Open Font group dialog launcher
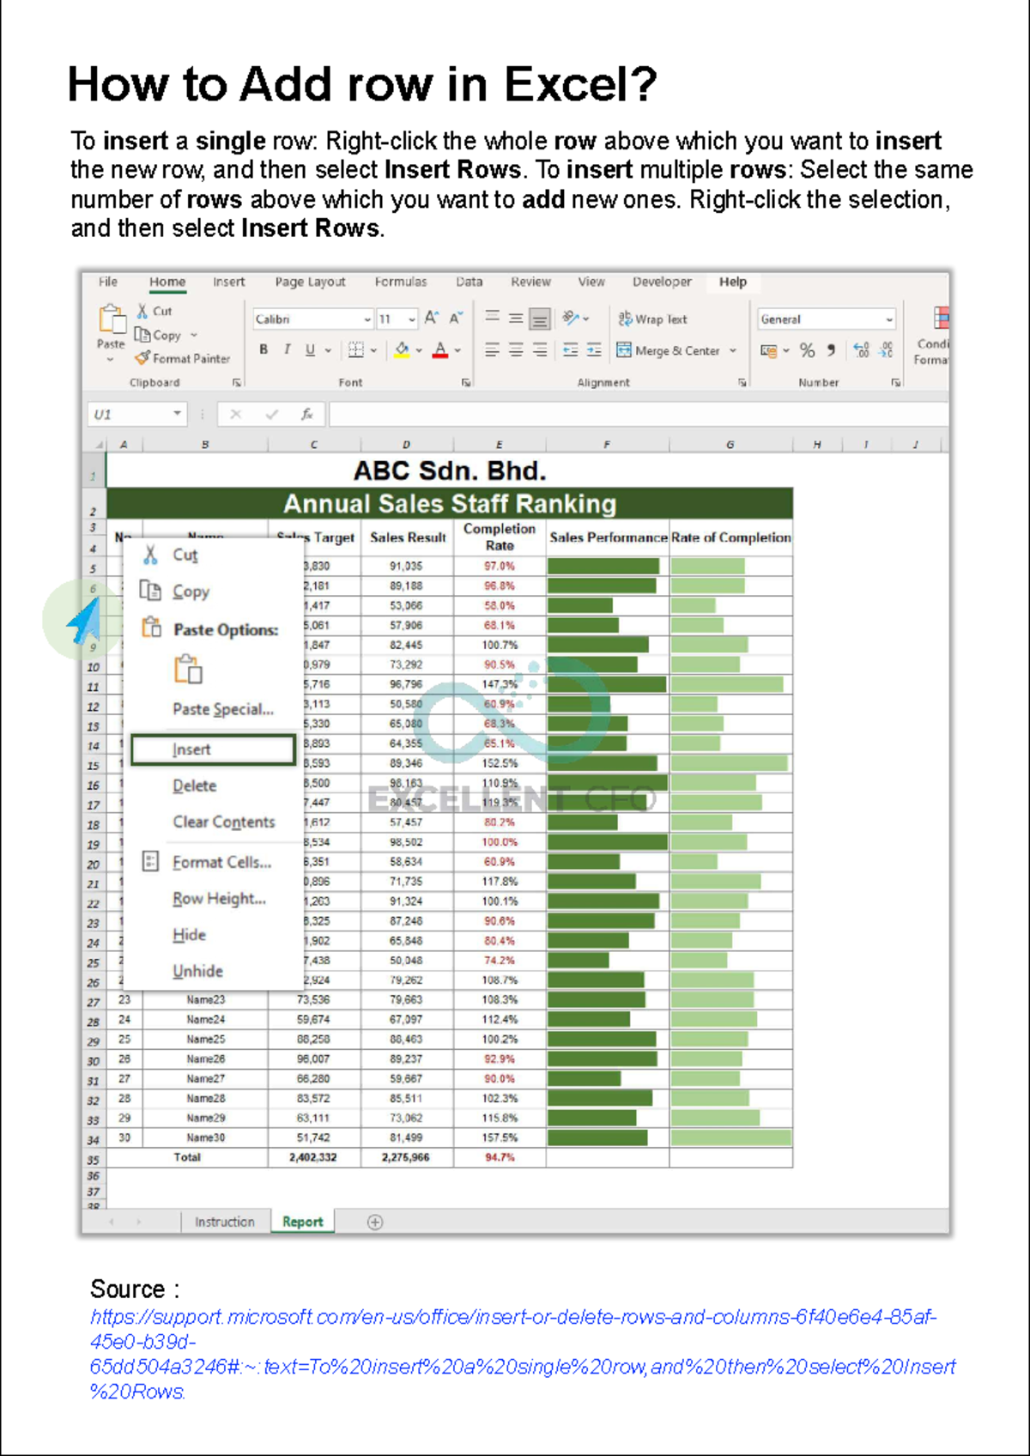 [x=466, y=383]
